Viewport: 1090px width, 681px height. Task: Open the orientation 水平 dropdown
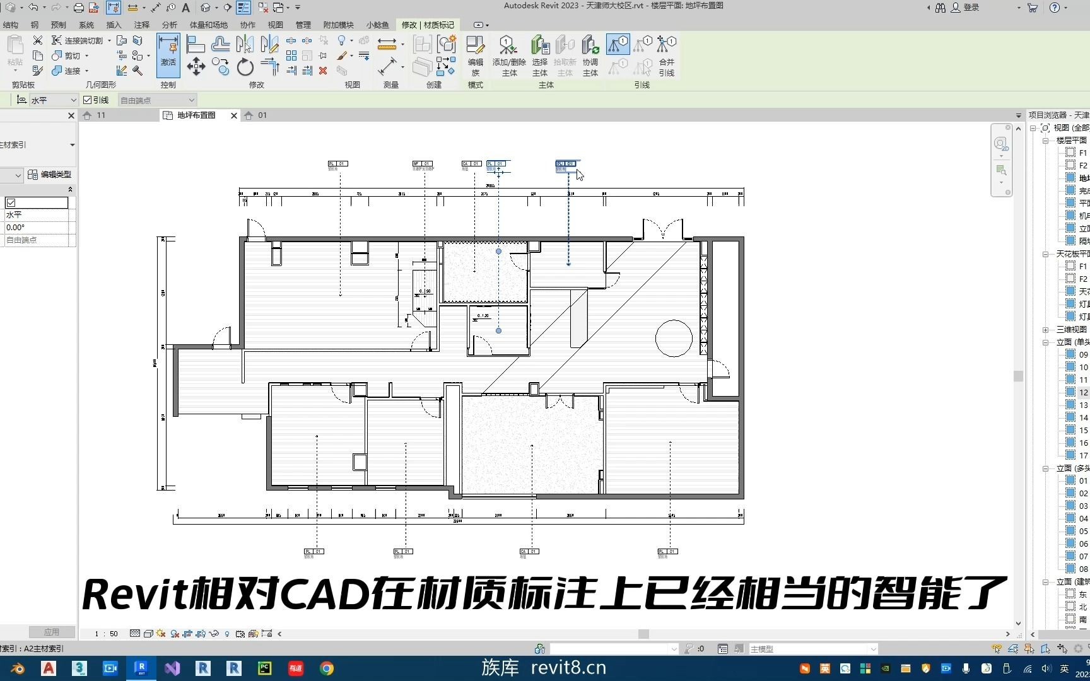(x=54, y=100)
